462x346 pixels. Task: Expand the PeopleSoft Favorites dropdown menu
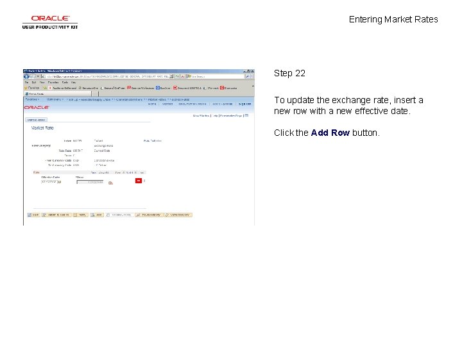[x=31, y=99]
